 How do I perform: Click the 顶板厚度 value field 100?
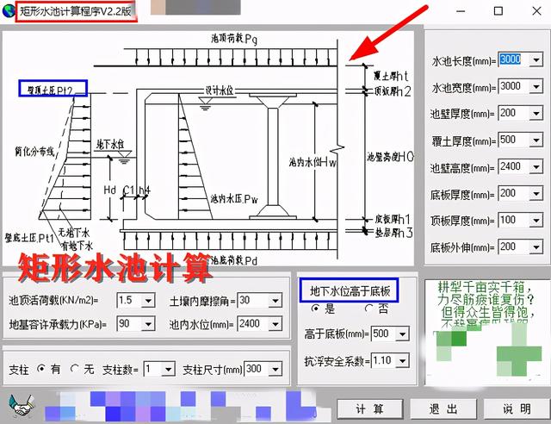(514, 221)
